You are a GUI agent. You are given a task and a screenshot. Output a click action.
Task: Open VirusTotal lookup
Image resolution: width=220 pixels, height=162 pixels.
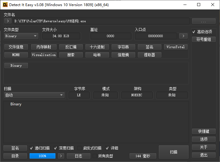point(176,47)
